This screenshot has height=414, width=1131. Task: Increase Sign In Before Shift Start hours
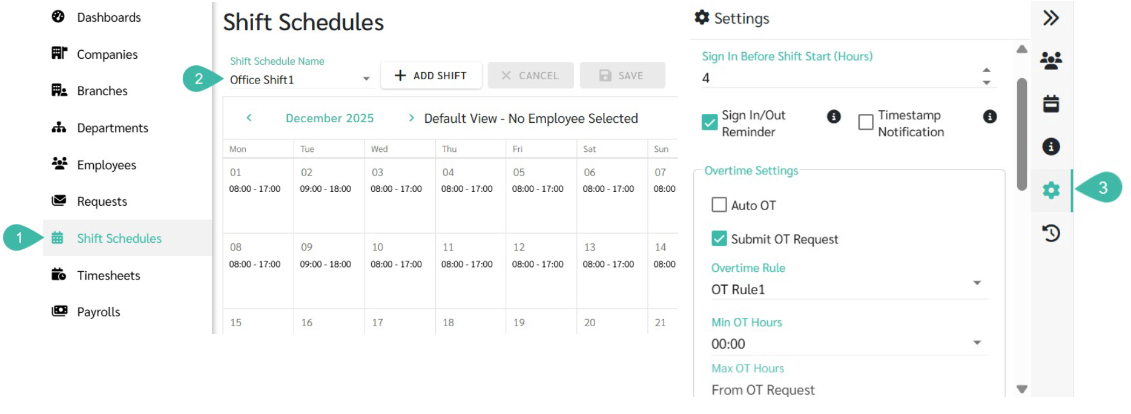[x=986, y=70]
